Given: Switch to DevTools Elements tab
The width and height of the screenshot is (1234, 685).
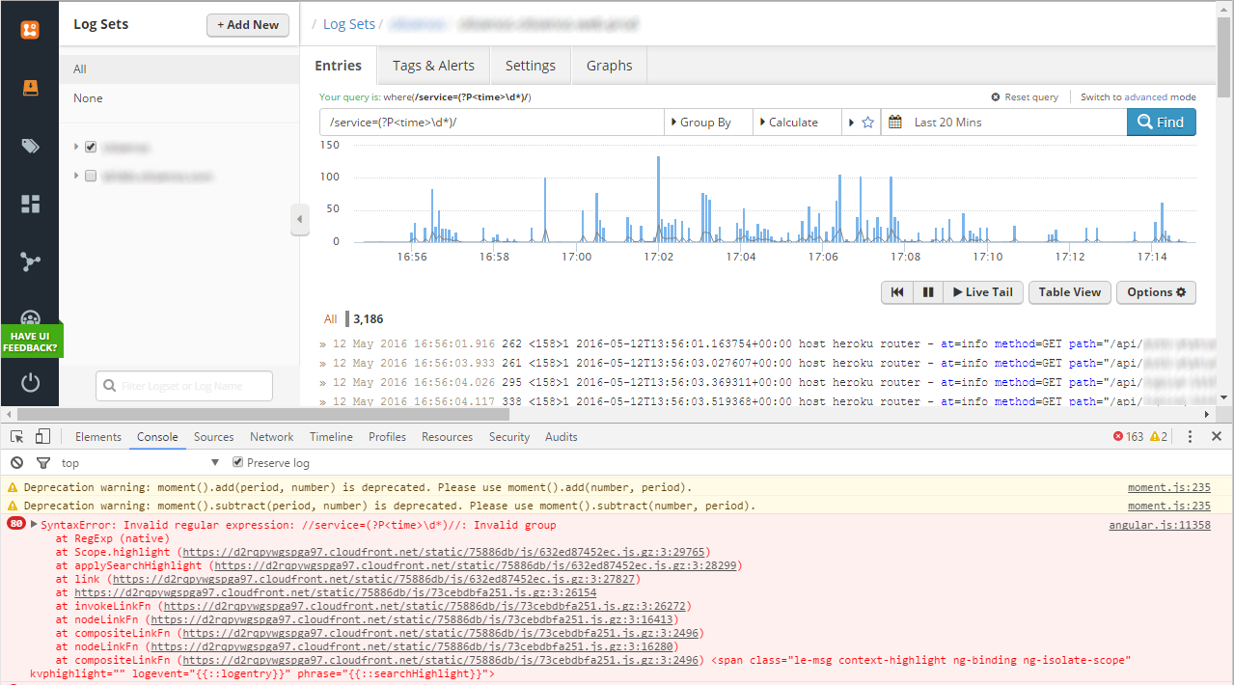Looking at the screenshot, I should tap(98, 437).
